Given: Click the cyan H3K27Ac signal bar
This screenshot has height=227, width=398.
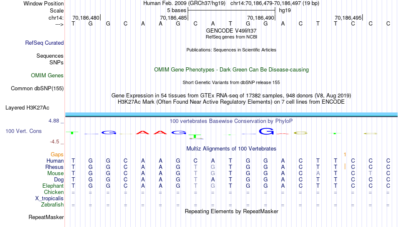Looking at the screenshot, I should [232, 115].
